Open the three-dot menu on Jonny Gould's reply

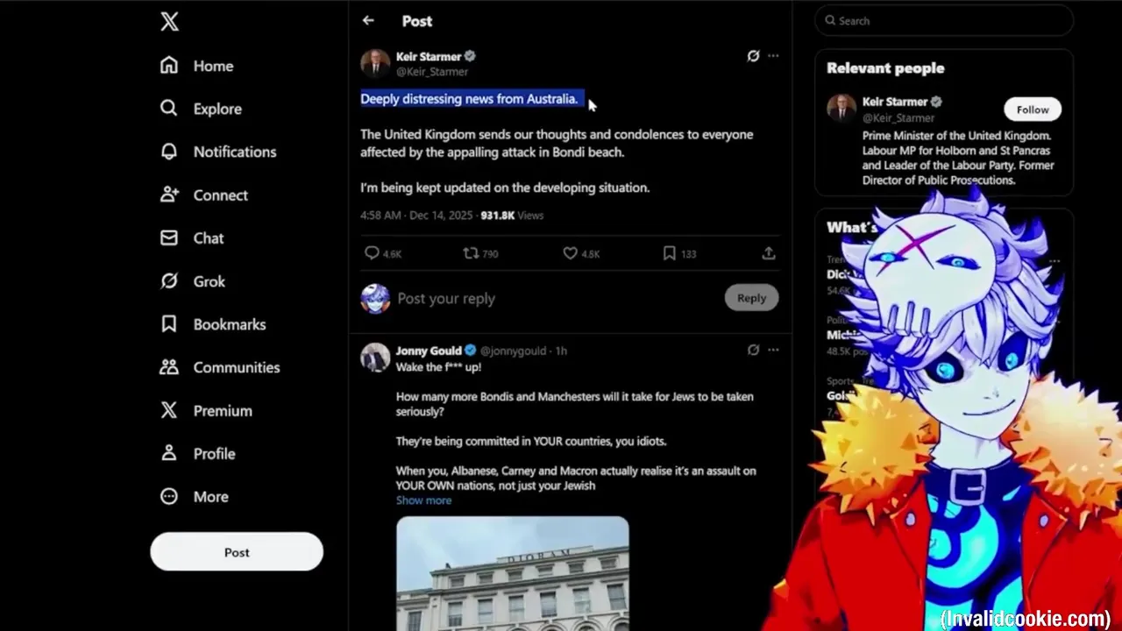(x=773, y=350)
